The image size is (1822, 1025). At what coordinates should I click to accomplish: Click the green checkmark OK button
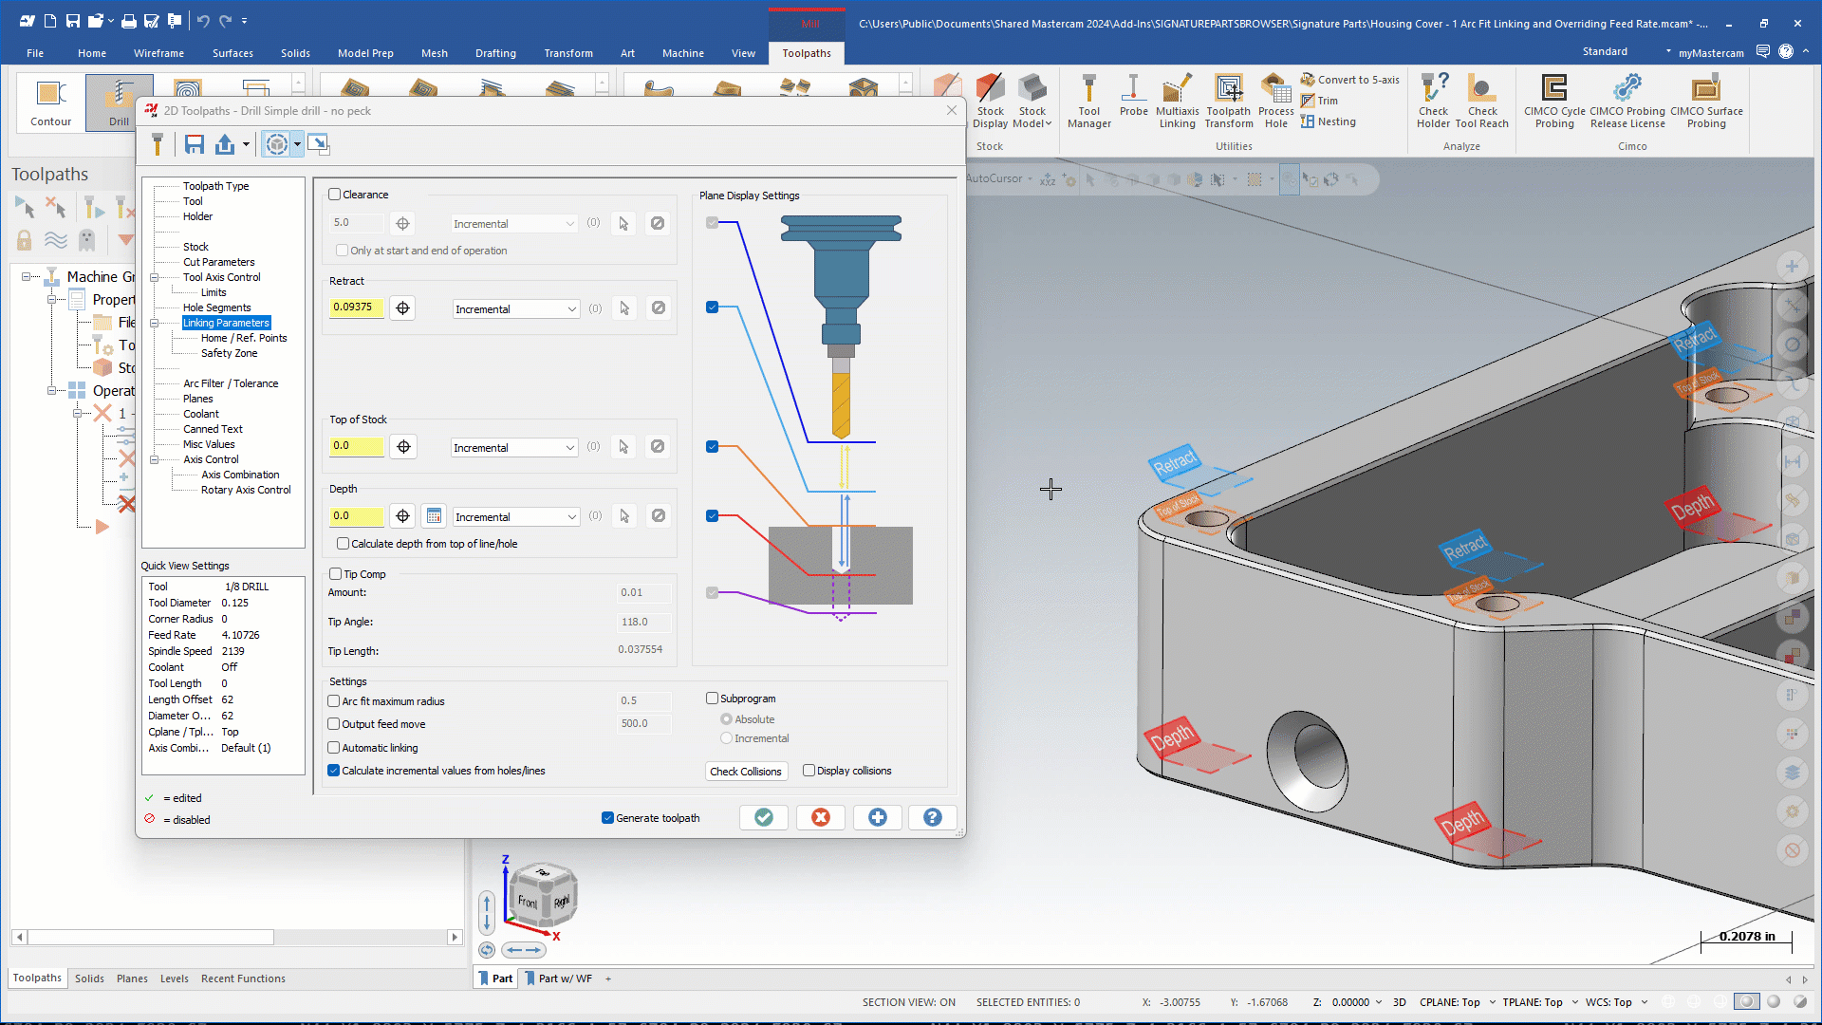pos(764,817)
